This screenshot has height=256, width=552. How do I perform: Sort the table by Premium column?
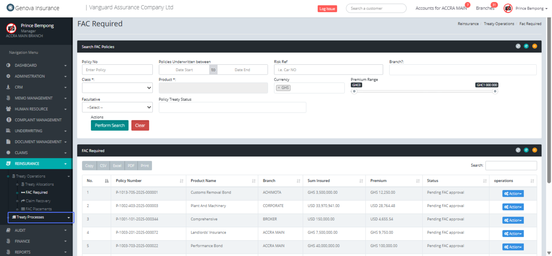point(418,181)
